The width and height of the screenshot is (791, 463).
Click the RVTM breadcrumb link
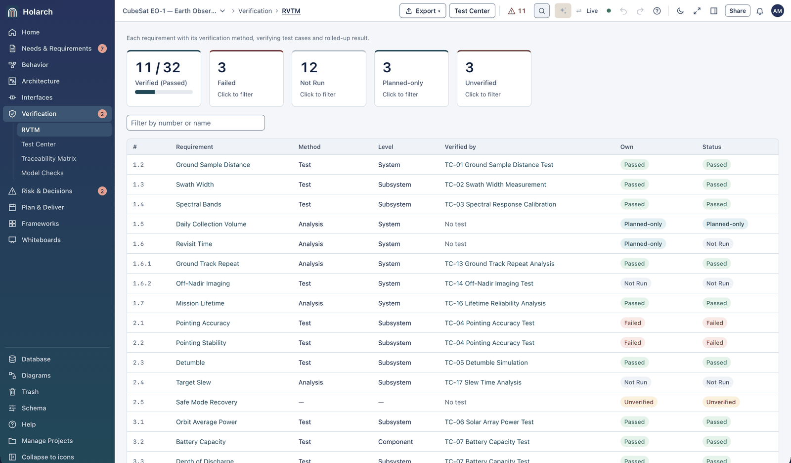pyautogui.click(x=291, y=11)
